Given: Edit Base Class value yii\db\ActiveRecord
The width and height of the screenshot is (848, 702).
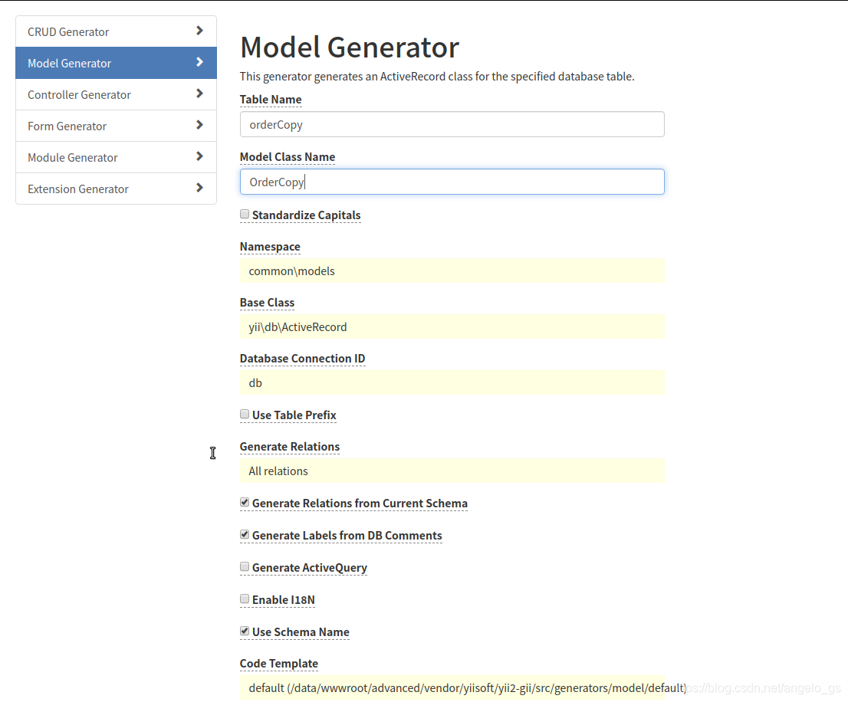Looking at the screenshot, I should 452,327.
